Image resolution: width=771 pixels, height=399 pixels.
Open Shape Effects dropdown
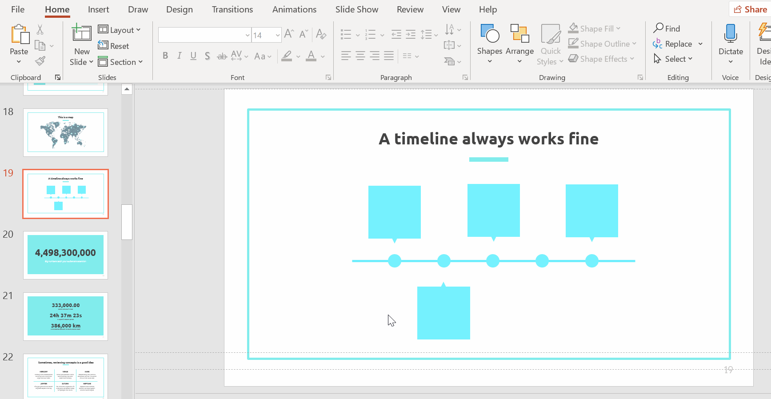pyautogui.click(x=601, y=59)
